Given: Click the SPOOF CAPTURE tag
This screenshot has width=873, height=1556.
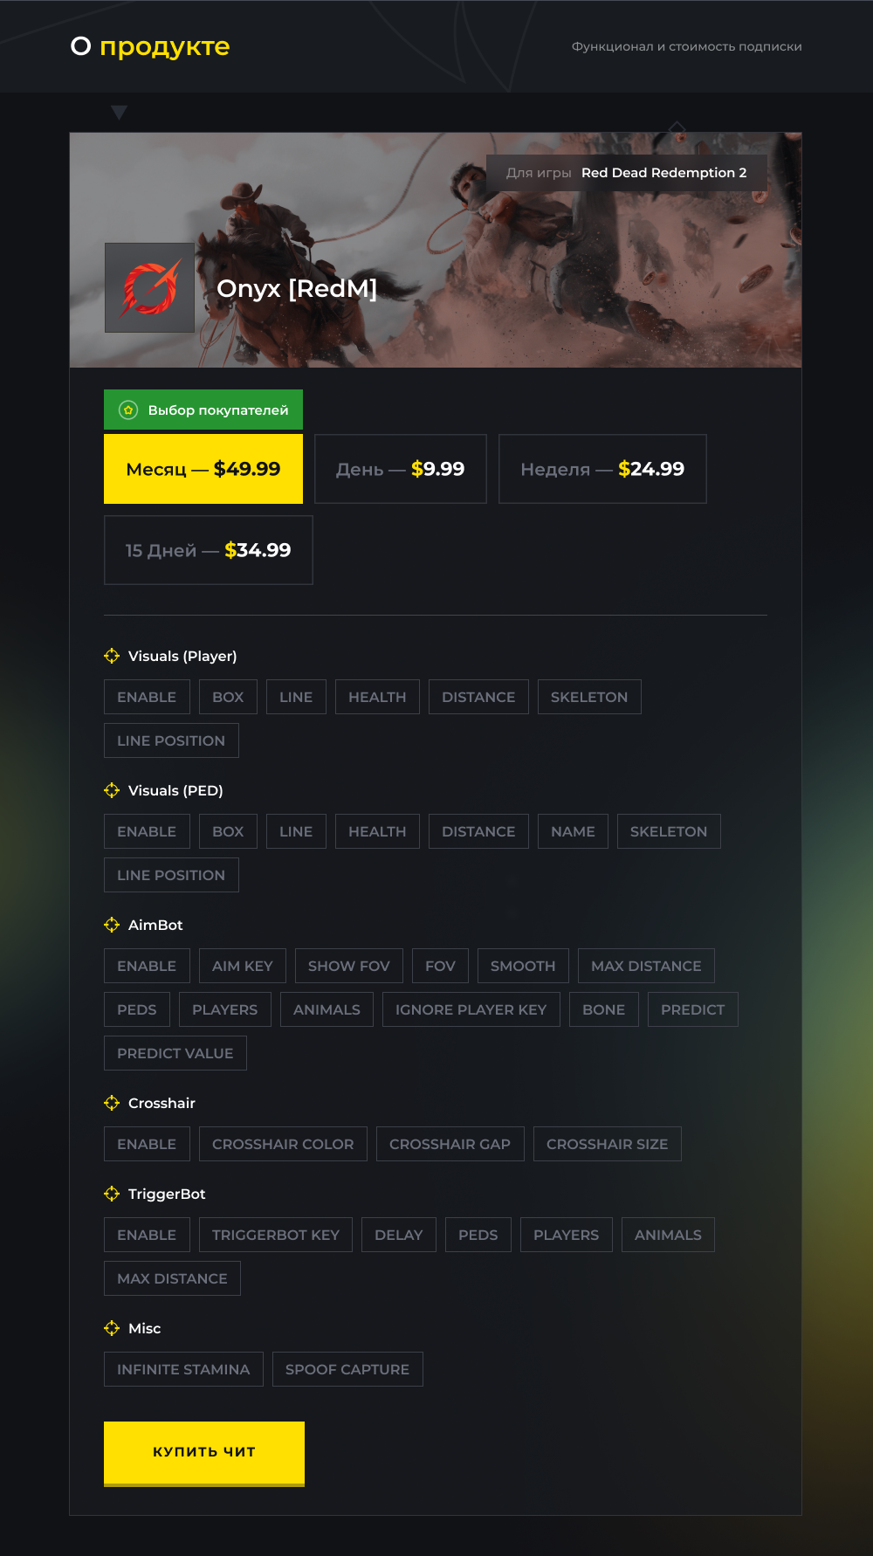Looking at the screenshot, I should (347, 1369).
